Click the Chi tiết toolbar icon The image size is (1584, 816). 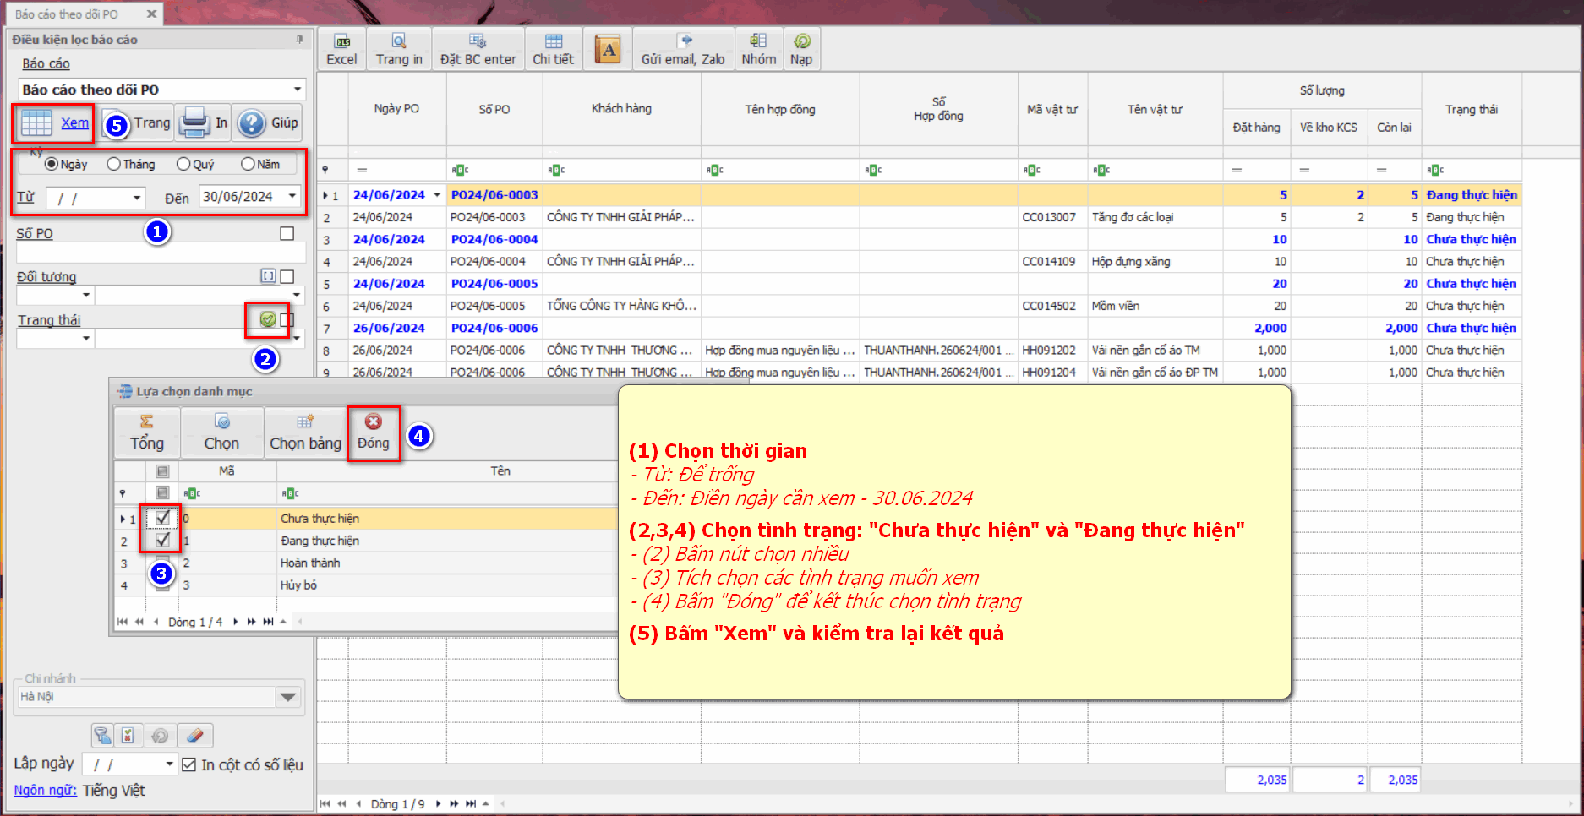click(x=553, y=49)
